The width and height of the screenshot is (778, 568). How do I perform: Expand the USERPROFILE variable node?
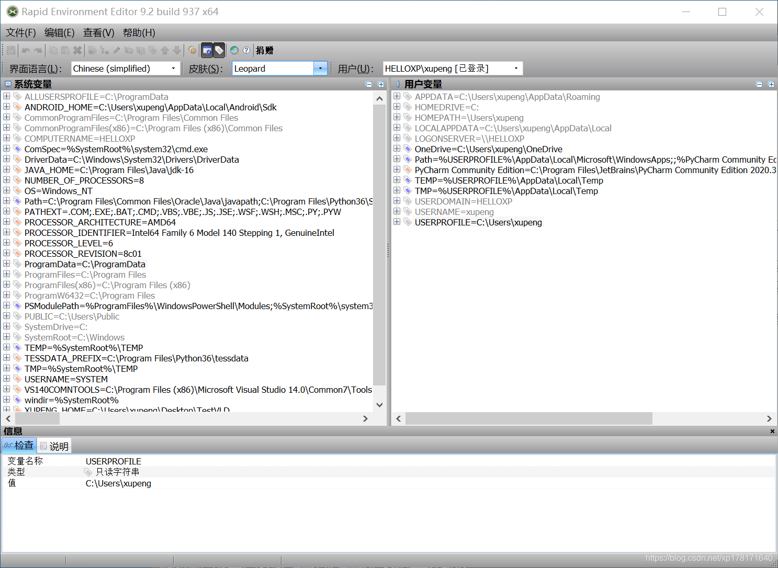pos(397,222)
